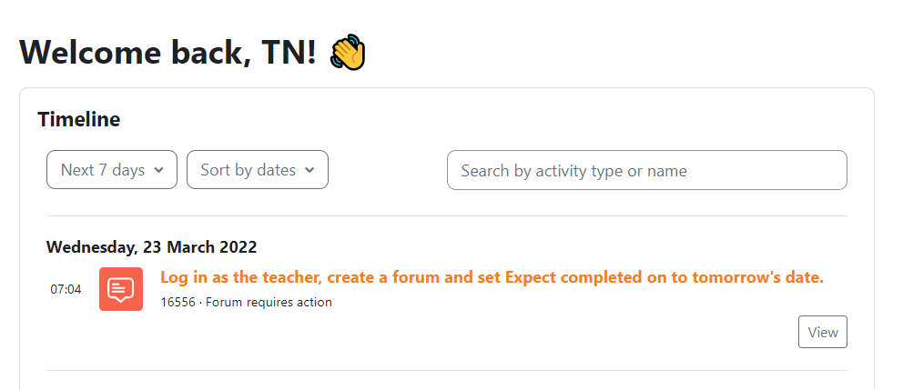
Task: Select the Timeline block heading
Action: [79, 120]
